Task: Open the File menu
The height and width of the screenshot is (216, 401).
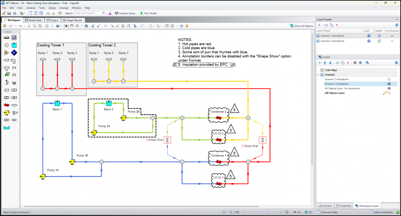Action: coord(4,8)
